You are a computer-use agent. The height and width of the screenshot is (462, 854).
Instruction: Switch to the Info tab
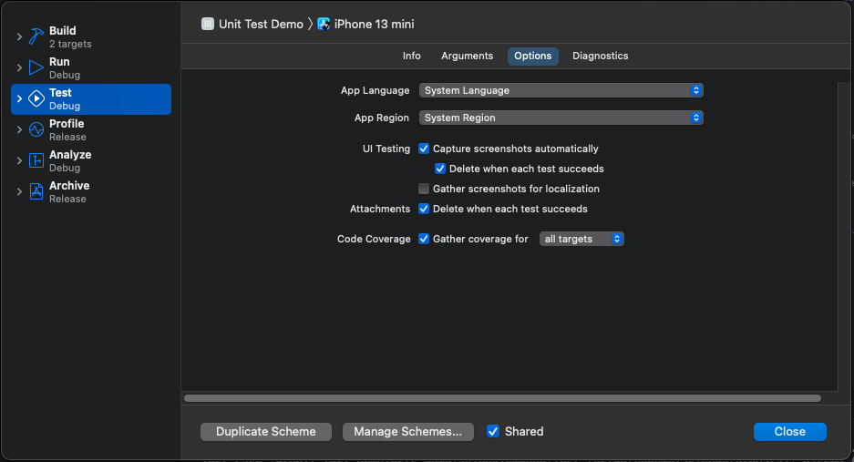point(412,56)
